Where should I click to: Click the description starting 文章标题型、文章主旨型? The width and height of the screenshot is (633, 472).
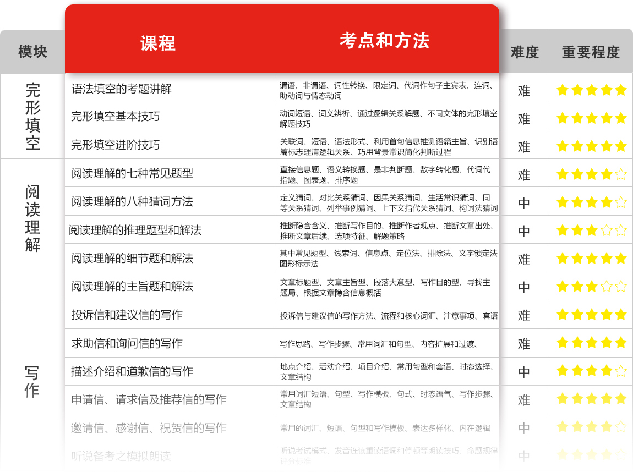tap(385, 287)
